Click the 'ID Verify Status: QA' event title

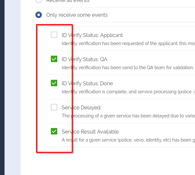point(84,60)
